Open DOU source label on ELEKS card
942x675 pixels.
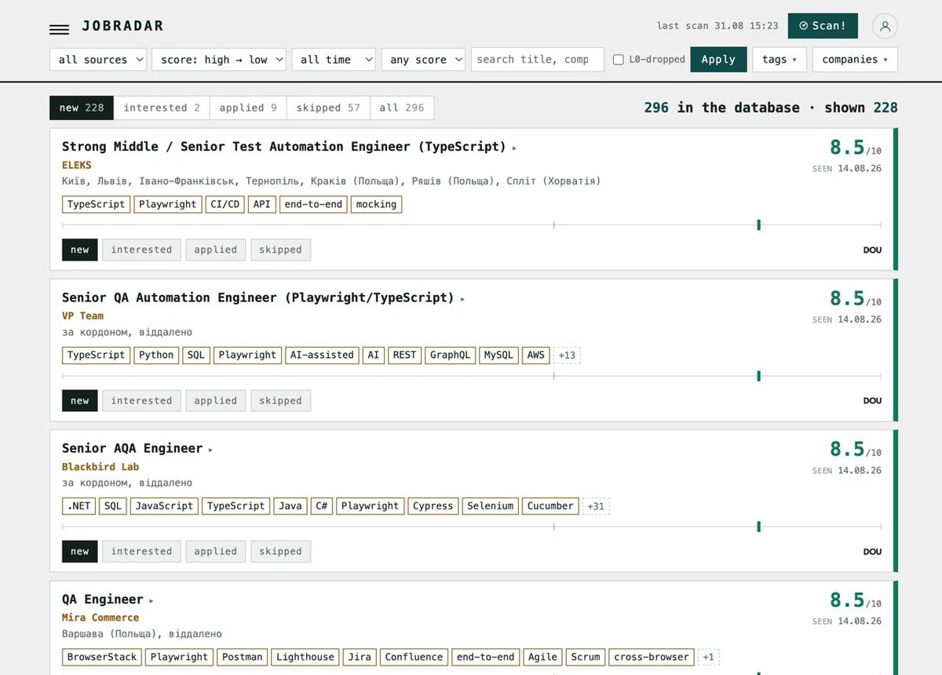[872, 250]
